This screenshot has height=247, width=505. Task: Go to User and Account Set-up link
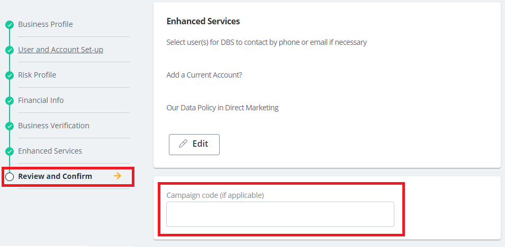coord(60,50)
